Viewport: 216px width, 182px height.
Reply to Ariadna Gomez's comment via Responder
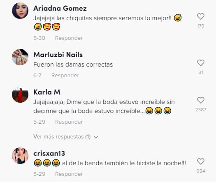coord(69,38)
